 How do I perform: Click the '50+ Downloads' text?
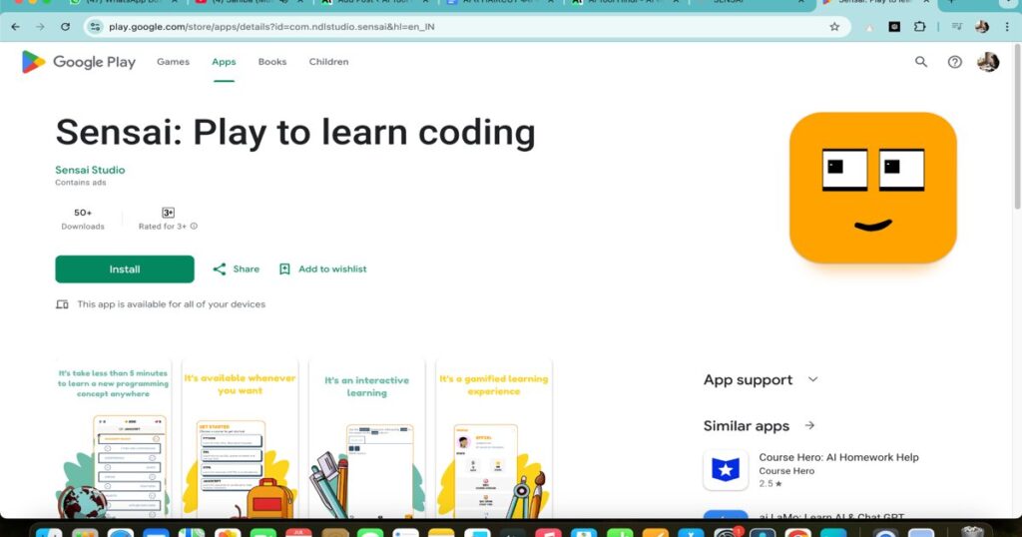click(x=83, y=219)
